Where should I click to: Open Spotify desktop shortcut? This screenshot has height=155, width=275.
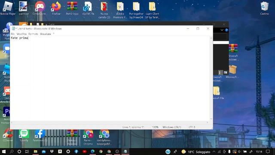click(x=24, y=135)
